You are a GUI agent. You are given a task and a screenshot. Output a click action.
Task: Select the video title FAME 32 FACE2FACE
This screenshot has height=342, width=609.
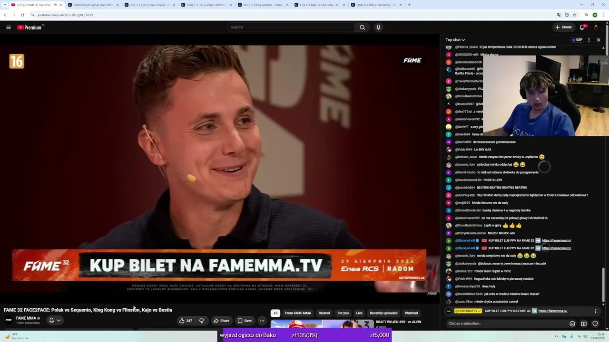click(x=88, y=310)
